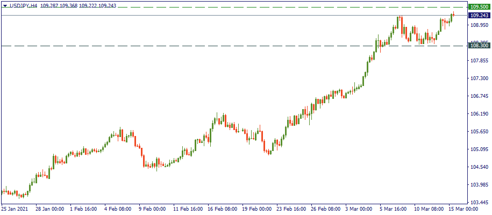The image size is (492, 215).
Task: Click the USDJPY,H4 chart title
Action: point(24,5)
